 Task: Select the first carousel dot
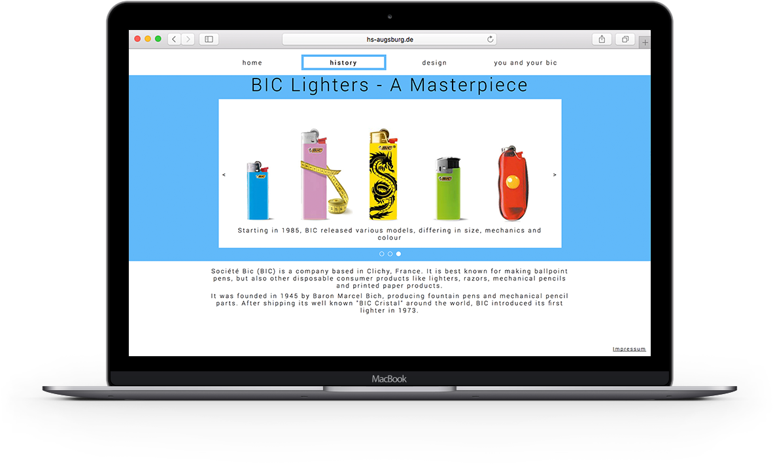[381, 254]
